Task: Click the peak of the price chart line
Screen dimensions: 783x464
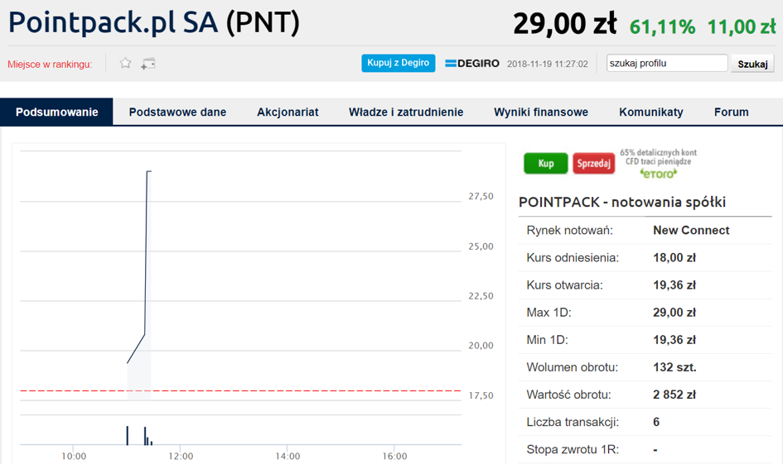Action: (x=148, y=171)
